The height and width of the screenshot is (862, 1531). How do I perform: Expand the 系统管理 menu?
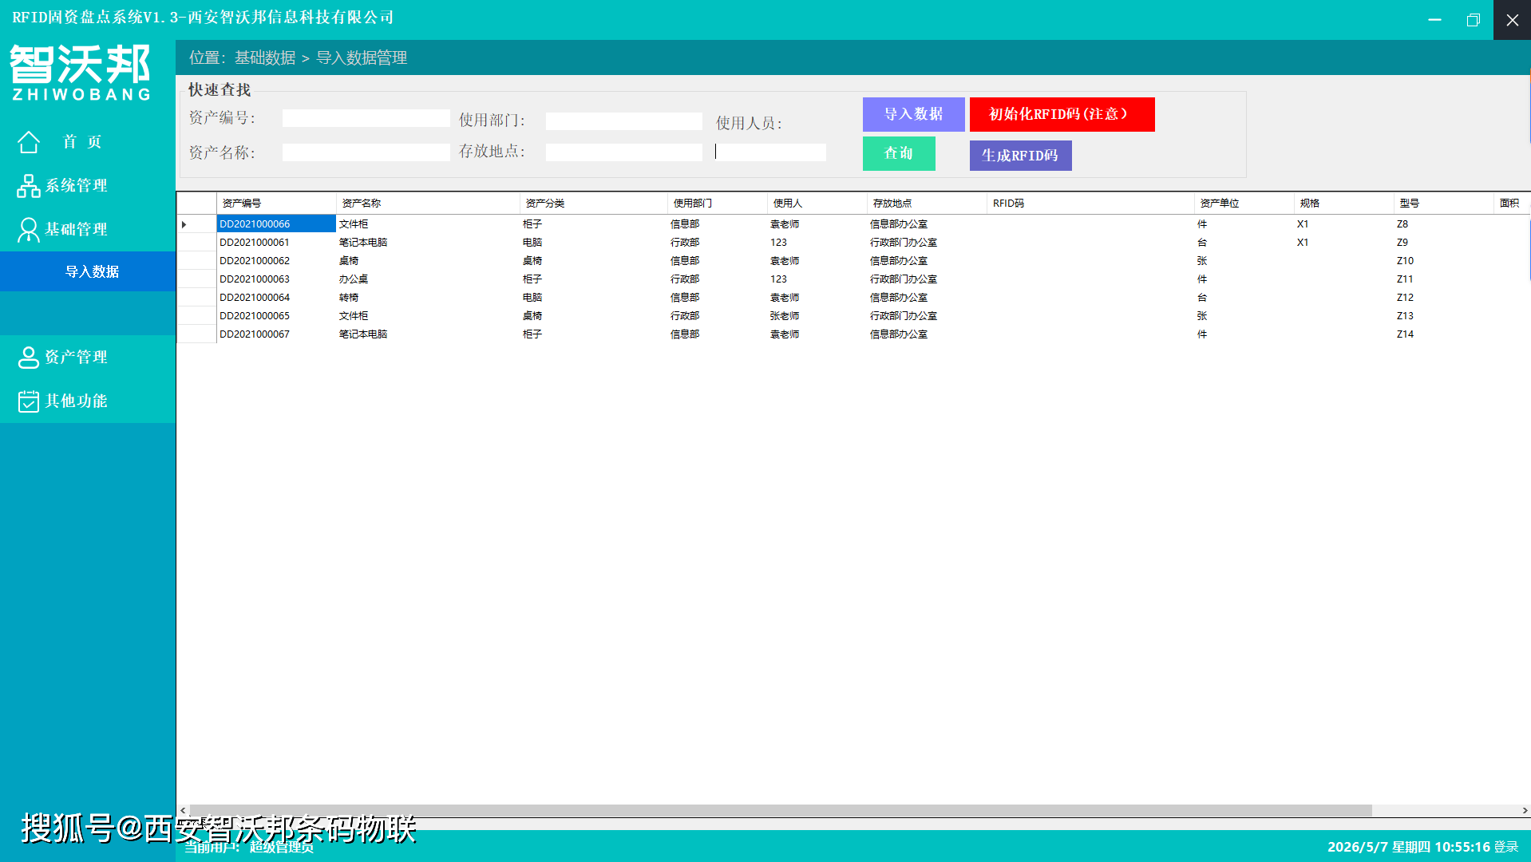tap(88, 186)
